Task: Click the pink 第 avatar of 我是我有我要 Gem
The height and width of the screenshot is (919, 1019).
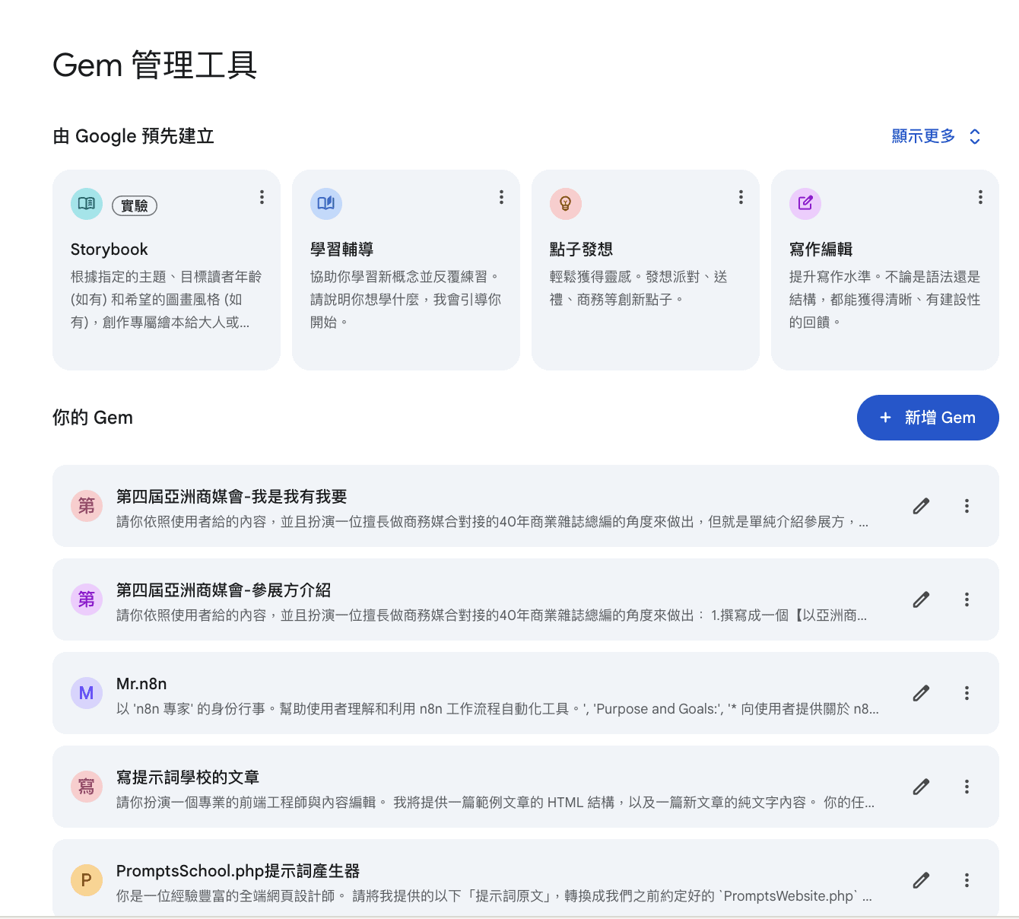Action: 87,506
